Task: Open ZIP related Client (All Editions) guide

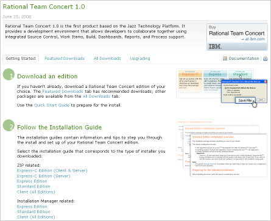Action: click(x=36, y=192)
